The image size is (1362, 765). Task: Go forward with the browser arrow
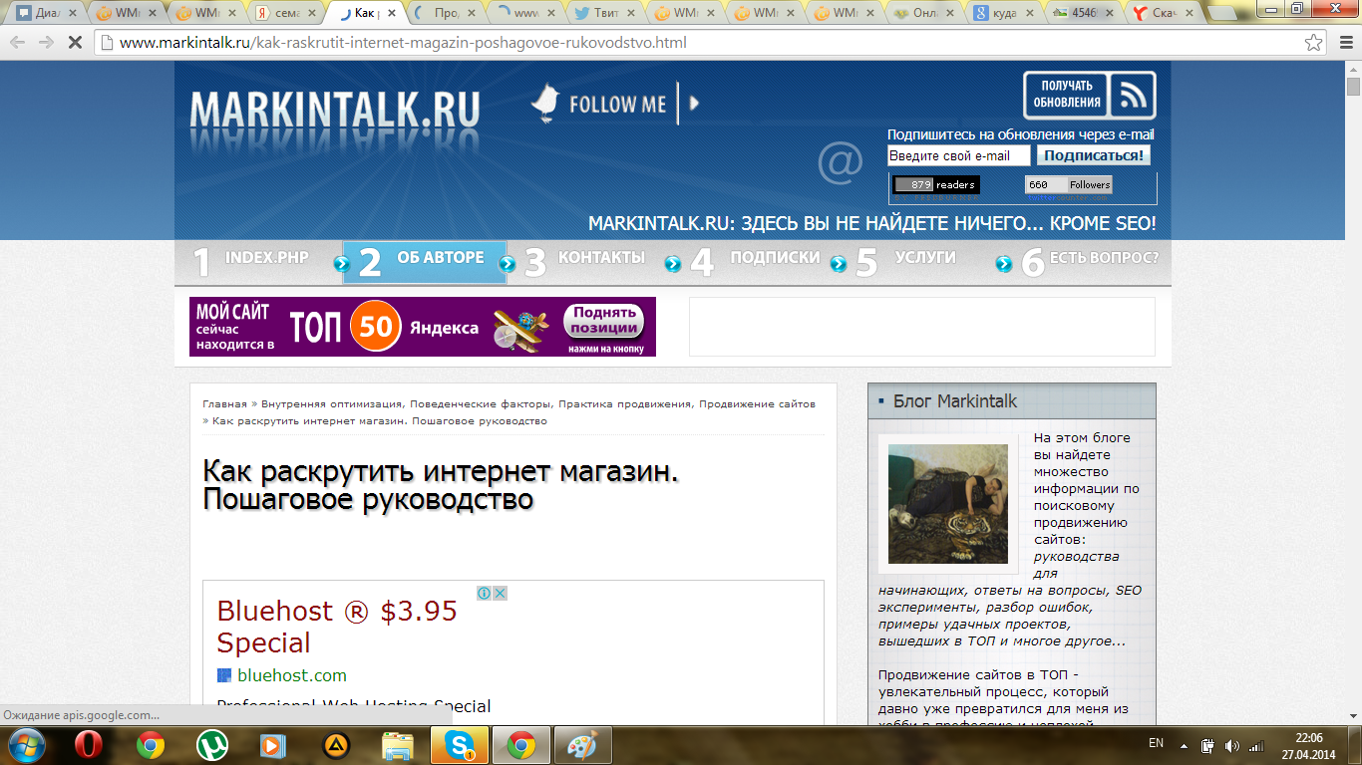coord(46,42)
